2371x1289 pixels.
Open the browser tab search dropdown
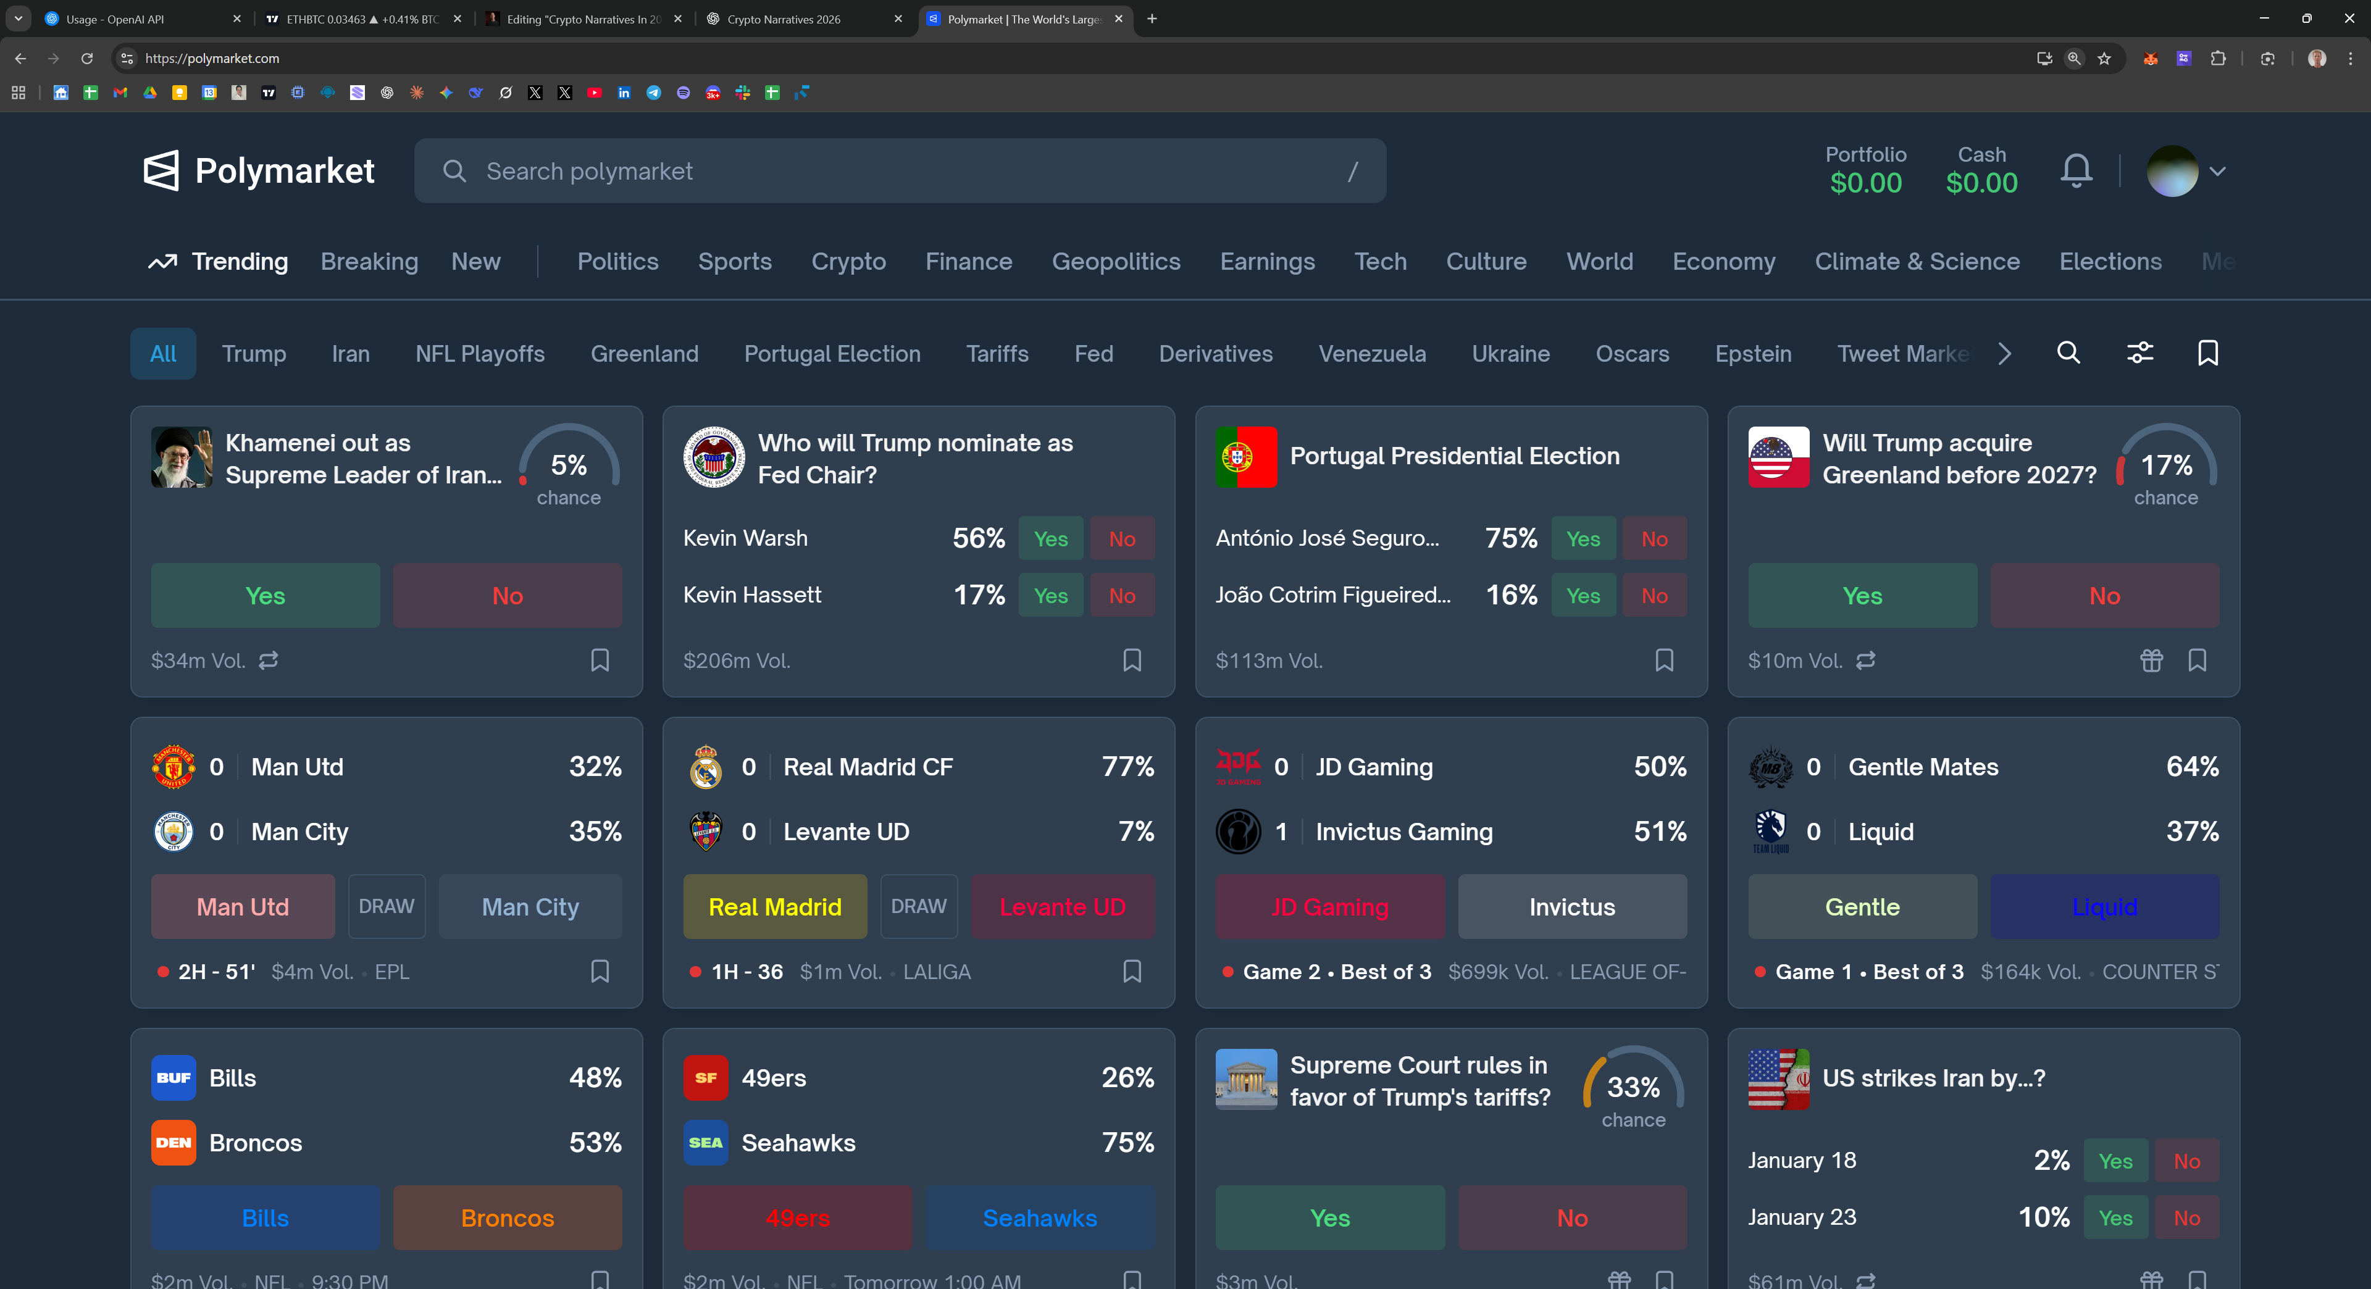19,19
